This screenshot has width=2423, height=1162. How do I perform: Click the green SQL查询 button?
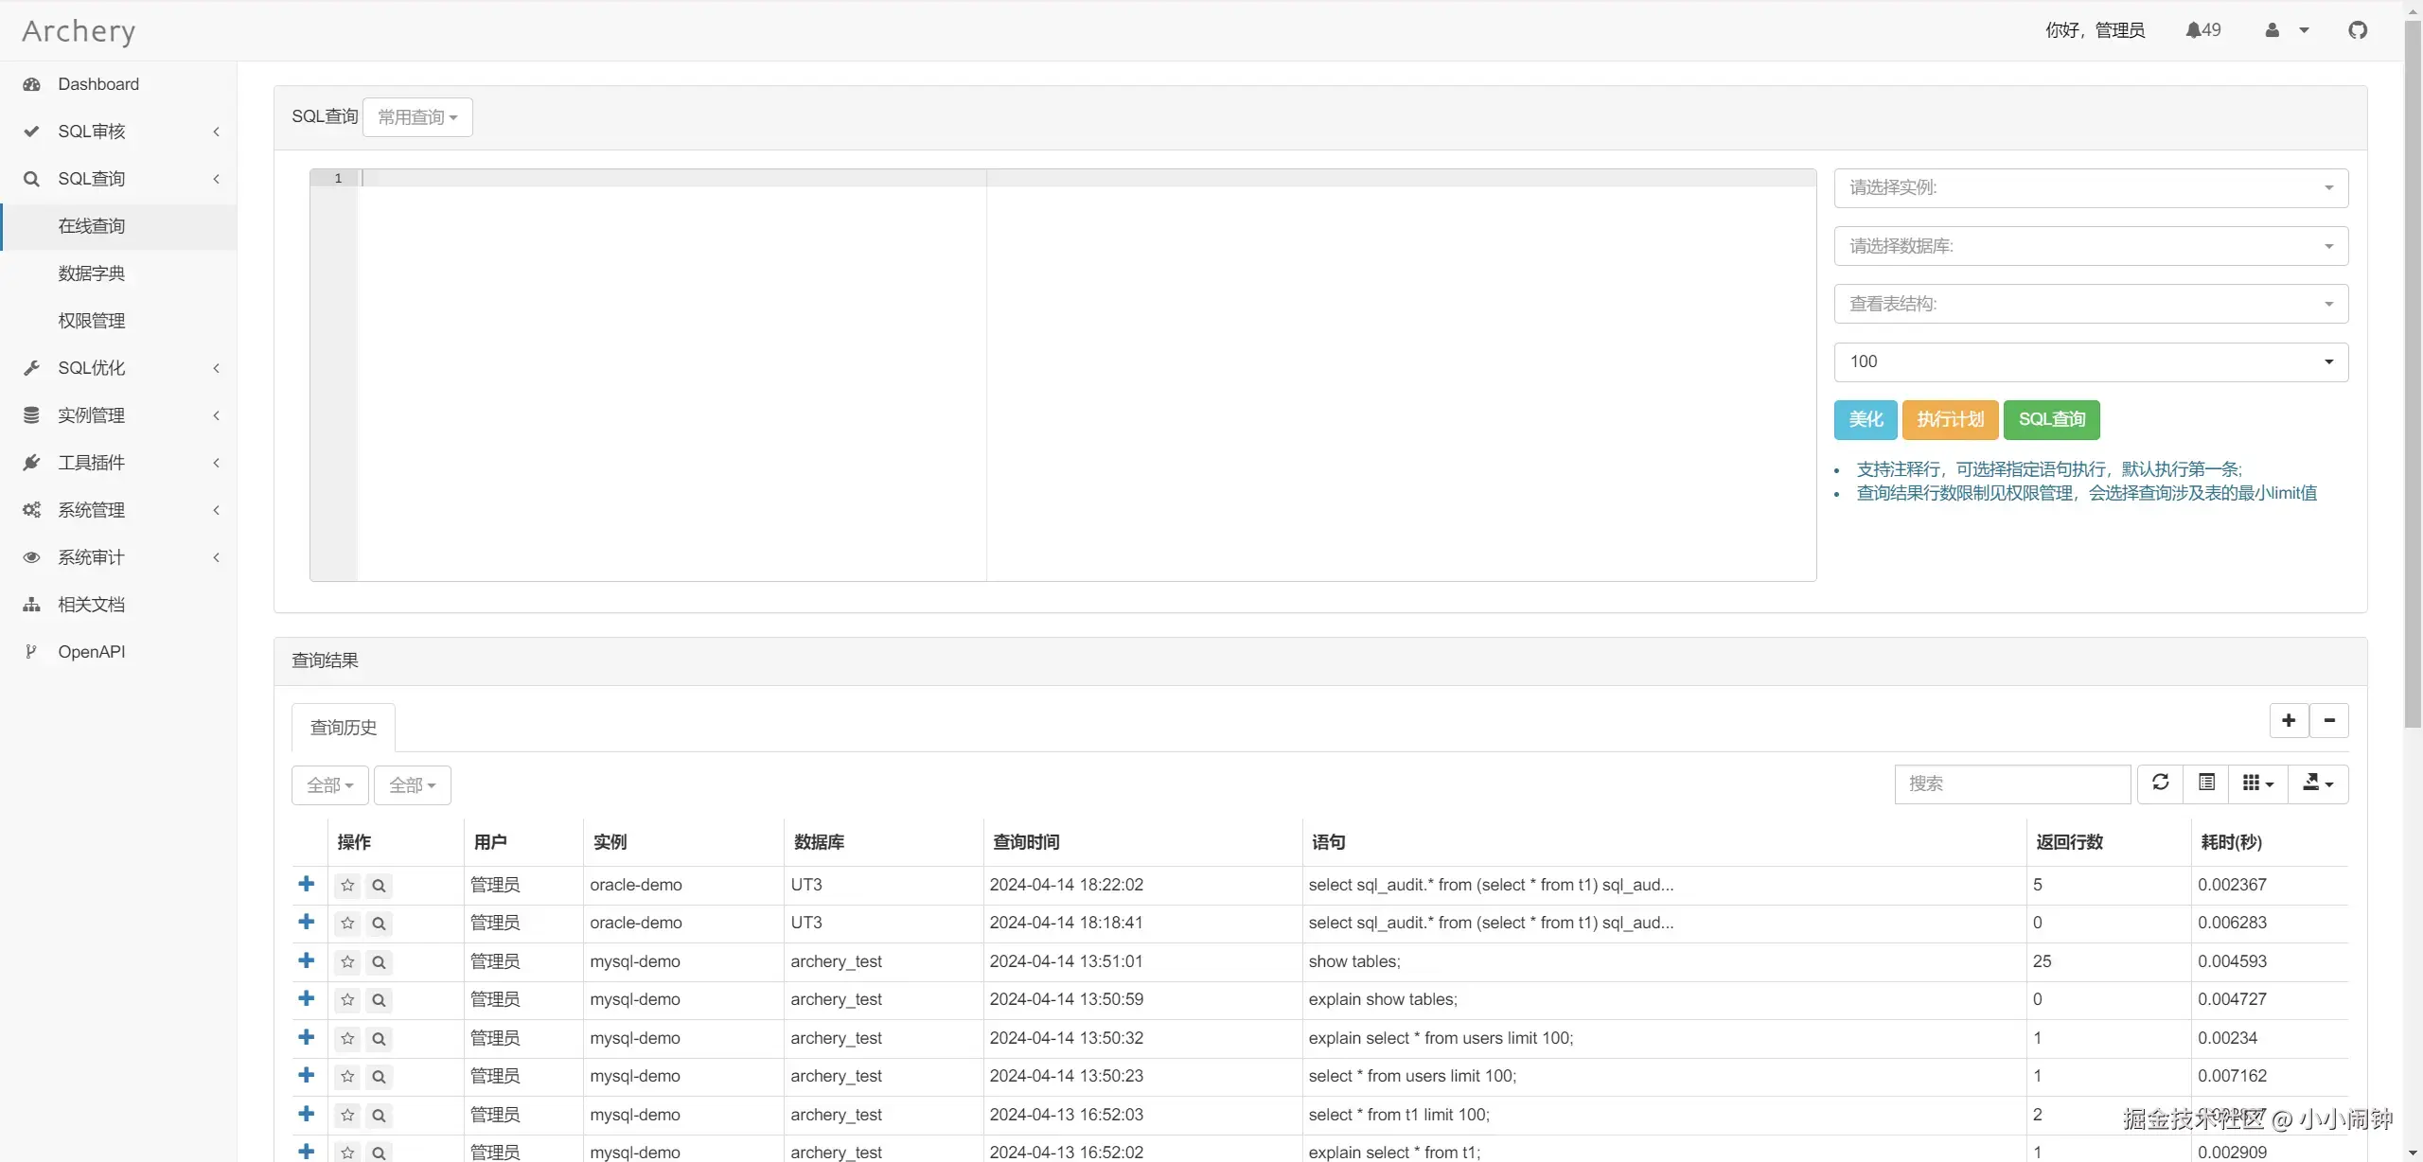click(x=2051, y=419)
